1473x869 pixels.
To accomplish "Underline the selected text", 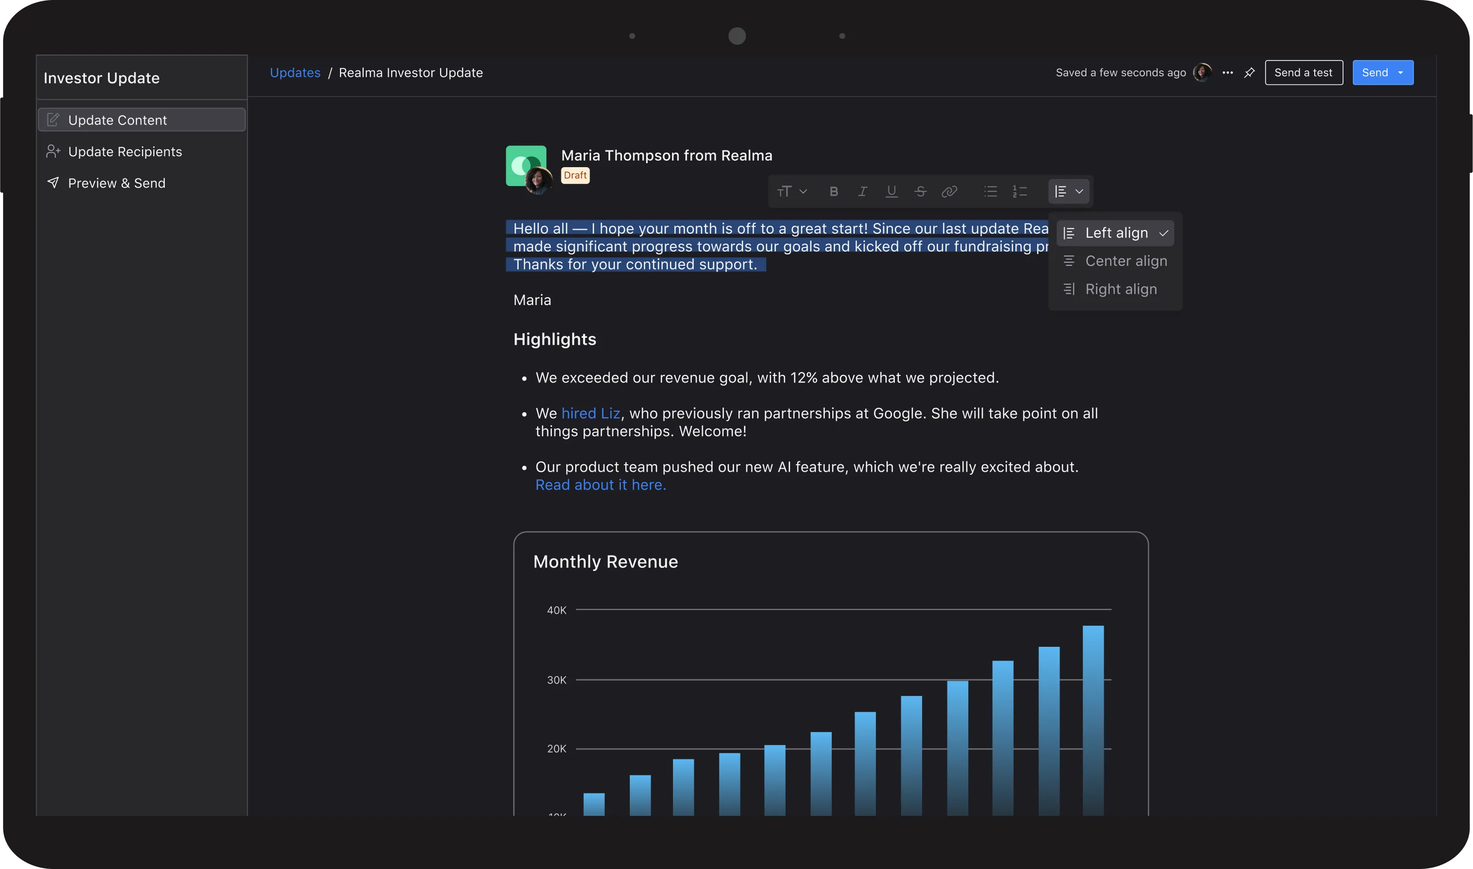I will pyautogui.click(x=891, y=191).
